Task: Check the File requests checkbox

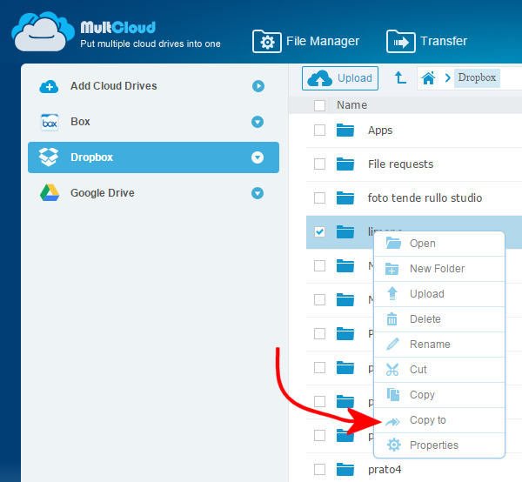Action: coord(319,164)
